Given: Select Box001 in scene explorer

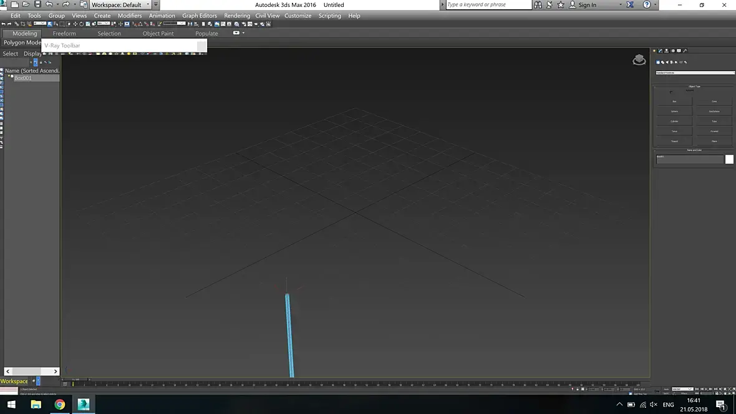Looking at the screenshot, I should click(23, 78).
